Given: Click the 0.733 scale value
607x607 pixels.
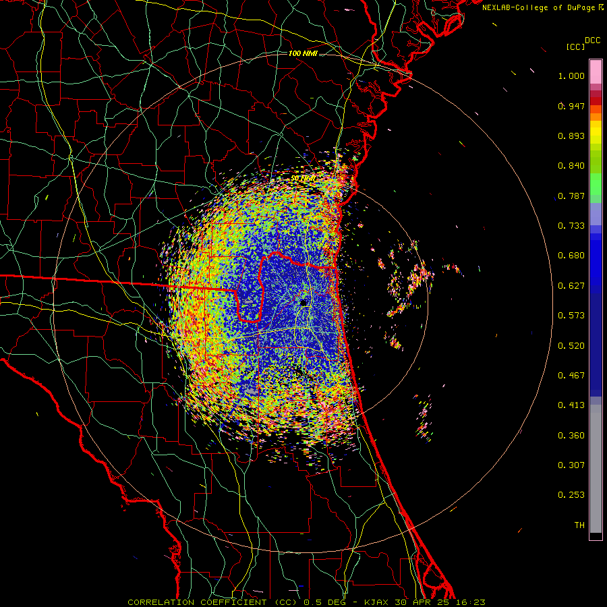Looking at the screenshot, I should click(x=571, y=226).
